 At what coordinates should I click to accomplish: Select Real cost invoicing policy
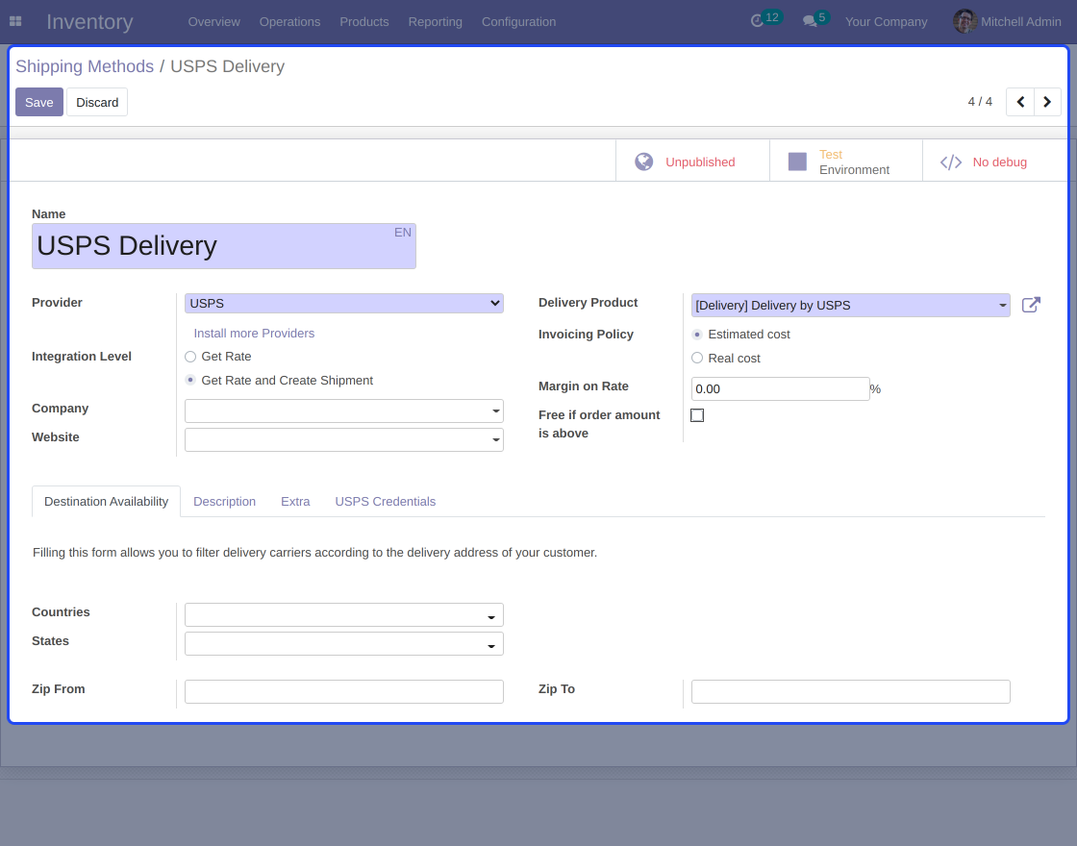tap(697, 358)
